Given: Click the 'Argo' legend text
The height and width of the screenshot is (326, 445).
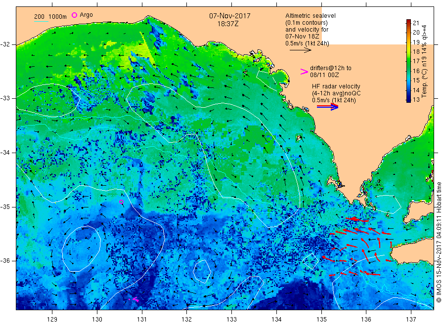Looking at the screenshot, I should [x=86, y=15].
